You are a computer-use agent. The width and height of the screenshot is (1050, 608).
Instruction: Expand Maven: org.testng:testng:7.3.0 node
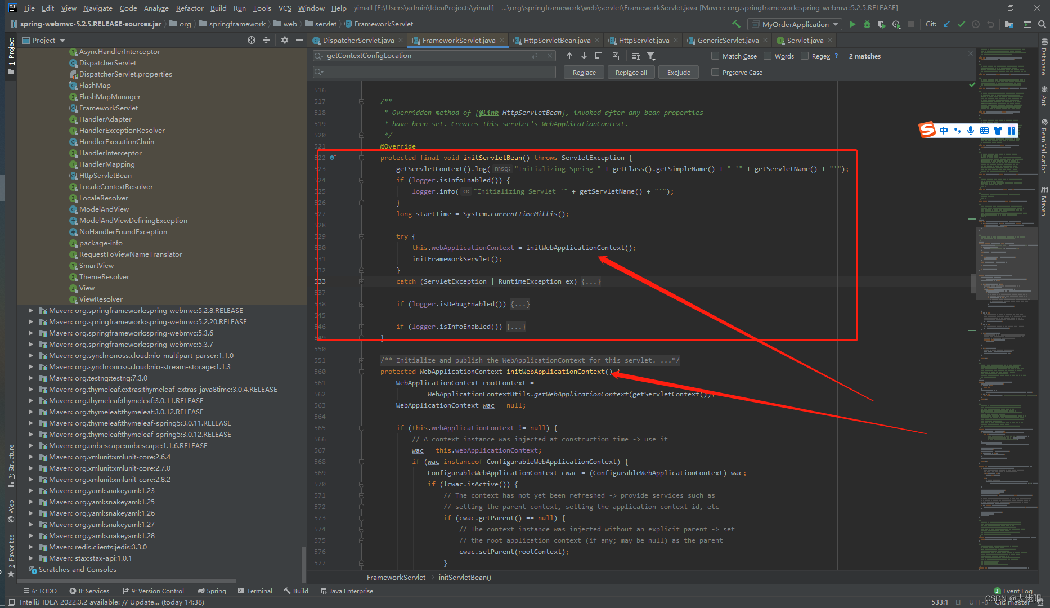(x=30, y=378)
